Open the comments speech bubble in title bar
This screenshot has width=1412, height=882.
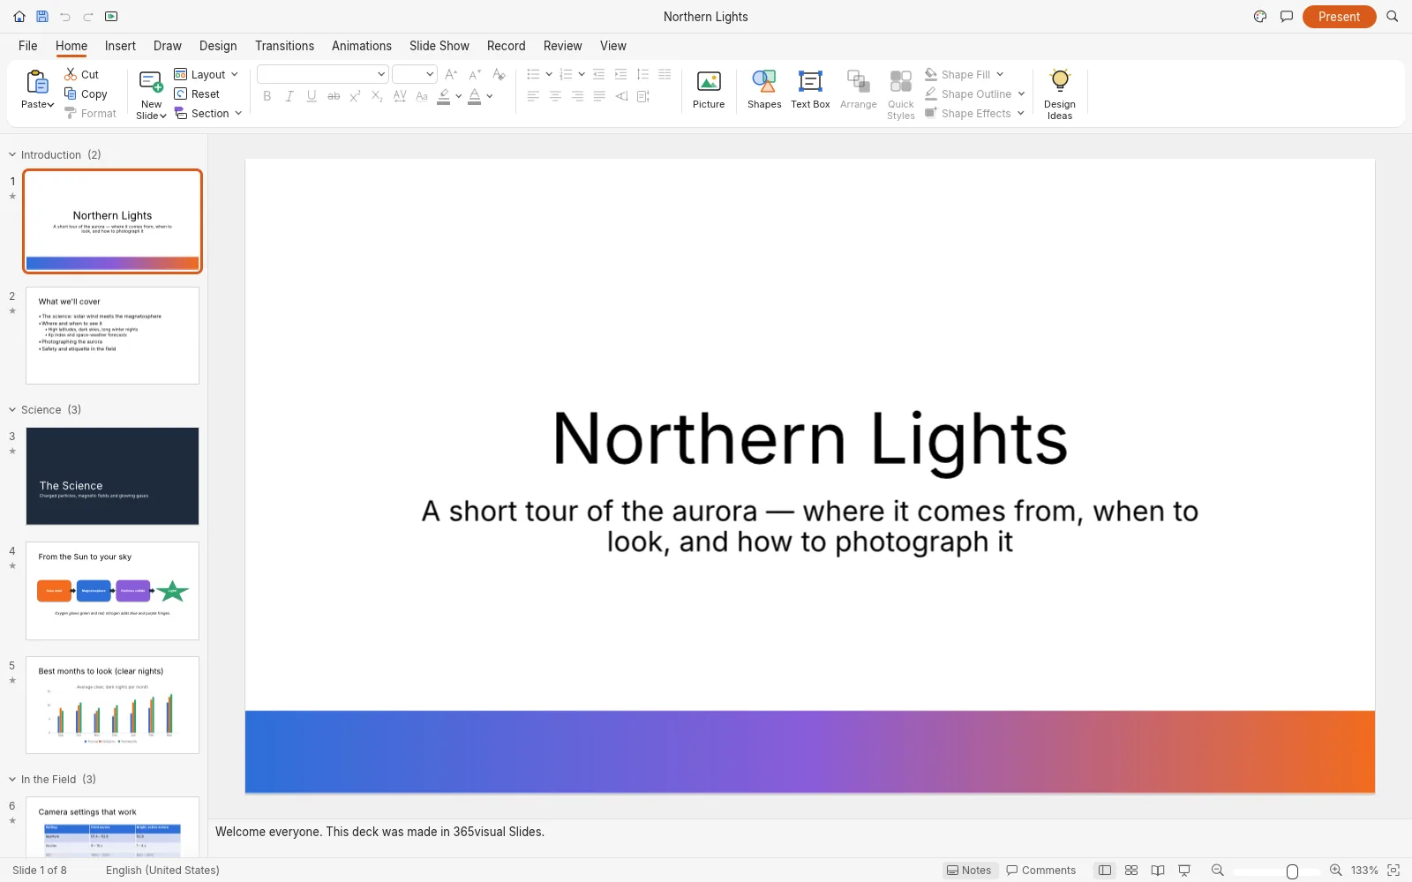(1287, 17)
